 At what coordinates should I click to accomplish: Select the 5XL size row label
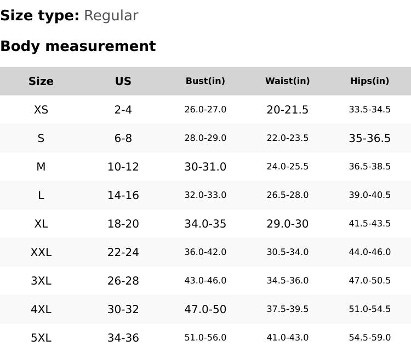point(41,338)
